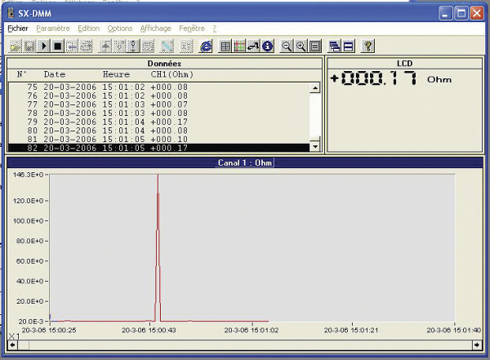Stop acquisition with the Stop button
This screenshot has width=490, height=360.
pyautogui.click(x=58, y=47)
